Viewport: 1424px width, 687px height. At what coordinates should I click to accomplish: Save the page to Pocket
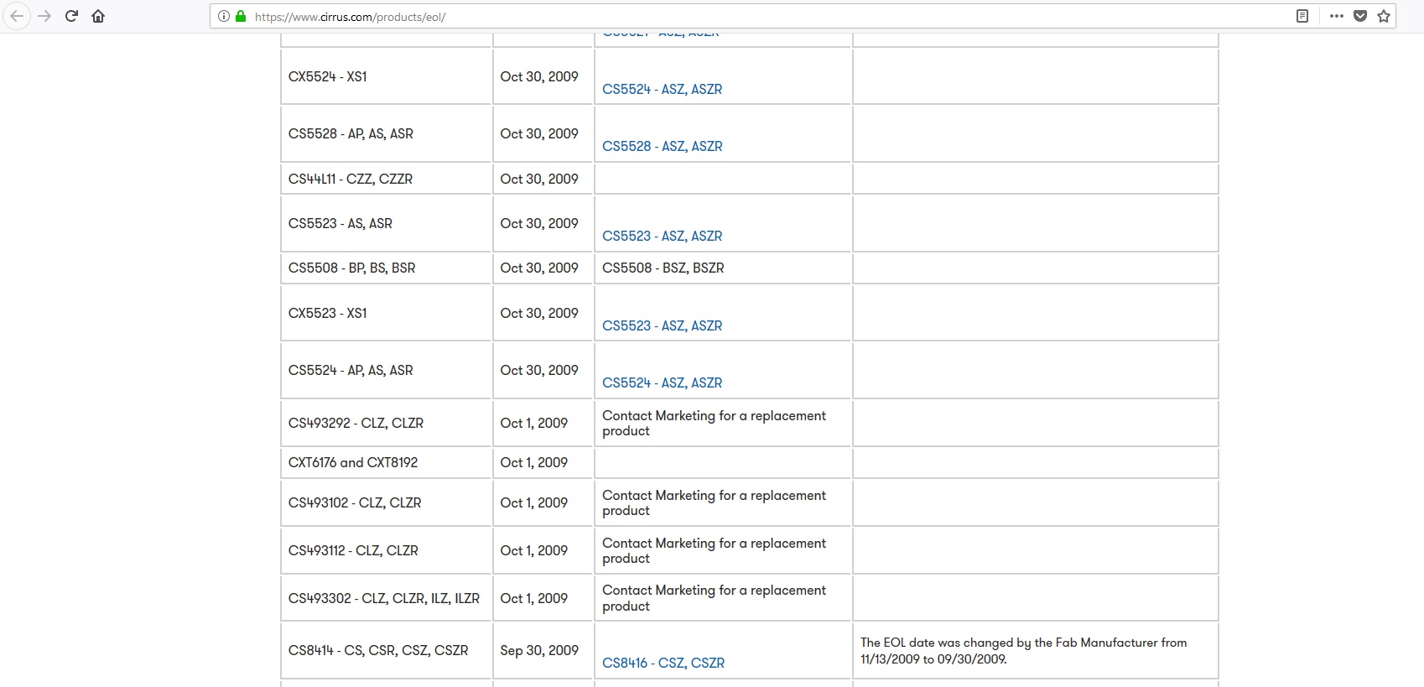pyautogui.click(x=1360, y=16)
